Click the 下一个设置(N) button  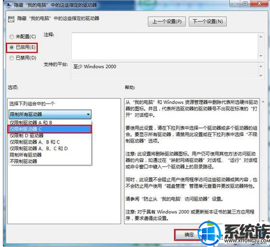[x=208, y=21]
